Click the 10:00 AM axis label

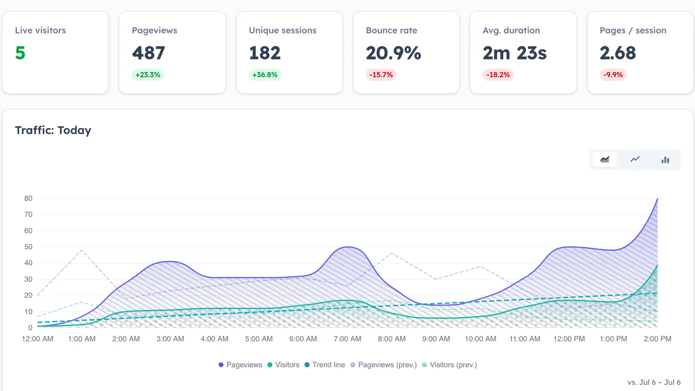480,339
